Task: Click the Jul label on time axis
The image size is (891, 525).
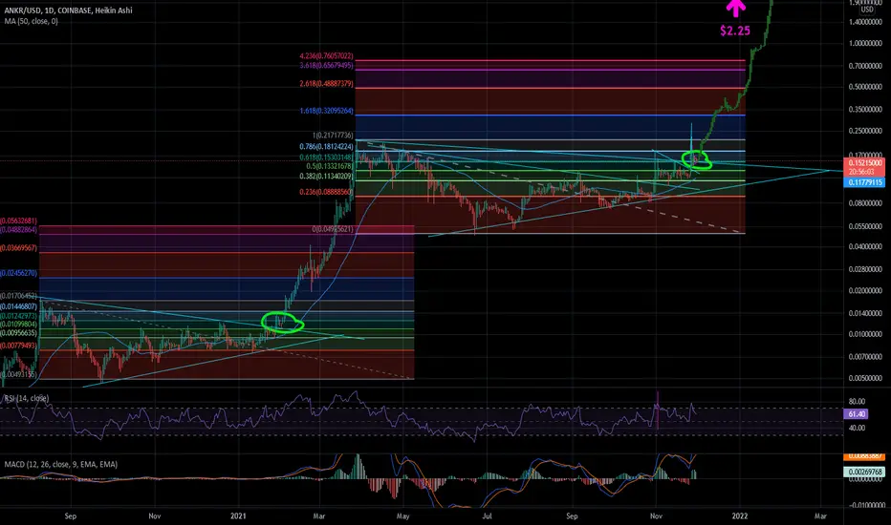Action: click(x=487, y=515)
